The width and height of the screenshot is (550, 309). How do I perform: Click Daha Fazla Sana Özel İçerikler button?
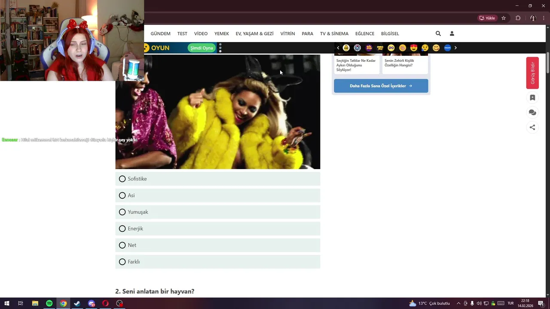pyautogui.click(x=381, y=86)
